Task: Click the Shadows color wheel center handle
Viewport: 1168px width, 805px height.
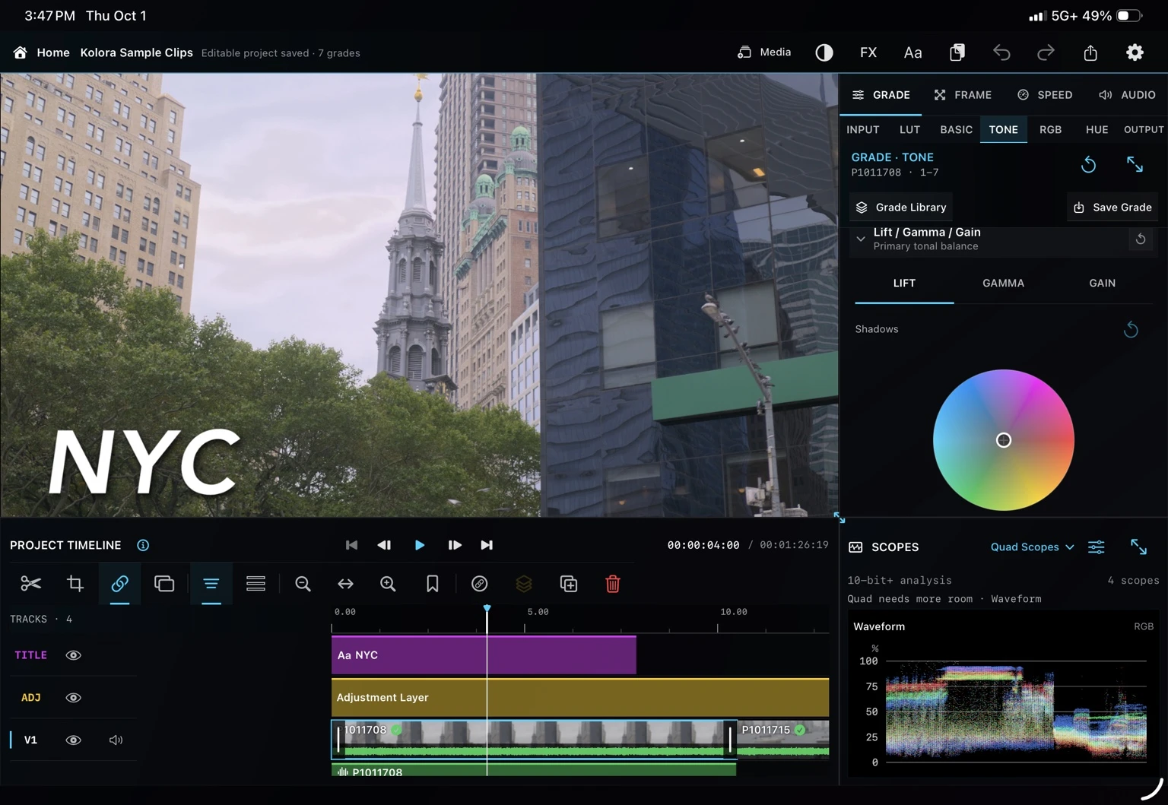Action: click(1004, 440)
